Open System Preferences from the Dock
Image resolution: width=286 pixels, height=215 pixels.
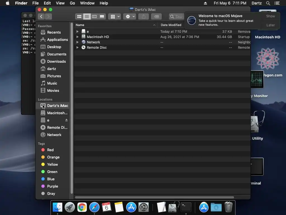(x=144, y=207)
